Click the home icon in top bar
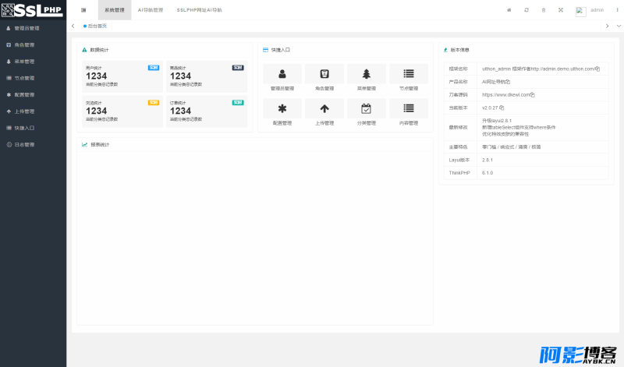The width and height of the screenshot is (624, 367). coord(509,10)
